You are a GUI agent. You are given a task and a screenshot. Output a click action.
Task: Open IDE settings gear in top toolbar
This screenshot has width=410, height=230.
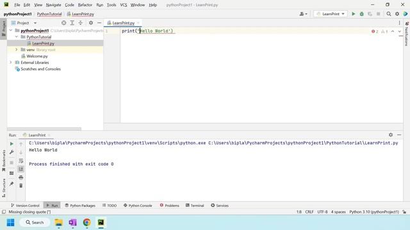tap(397, 14)
